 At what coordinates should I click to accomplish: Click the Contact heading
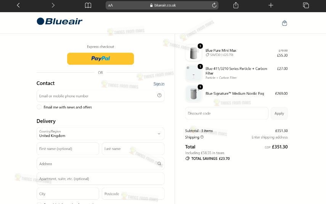(45, 83)
